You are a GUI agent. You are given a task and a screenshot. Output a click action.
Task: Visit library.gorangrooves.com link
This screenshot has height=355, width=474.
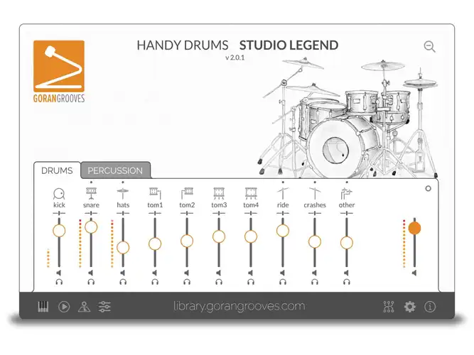239,306
